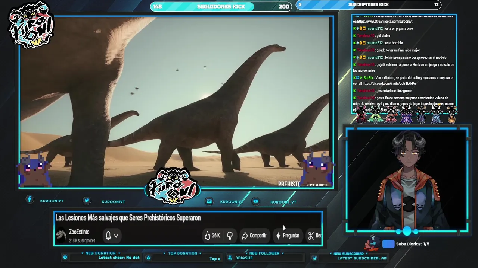Viewport: 478px width, 268px height.
Task: Click the New Donation coin icon
Action: coord(65,257)
